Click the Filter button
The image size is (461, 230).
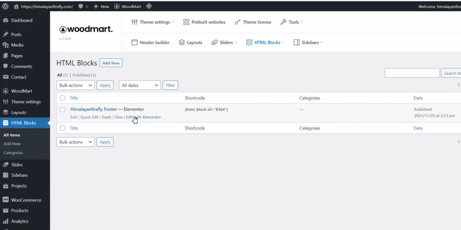(x=170, y=86)
